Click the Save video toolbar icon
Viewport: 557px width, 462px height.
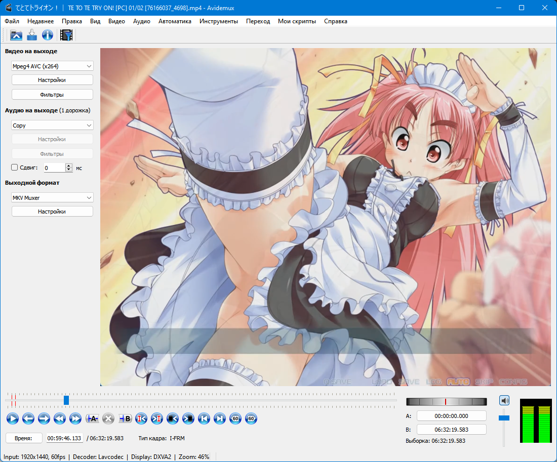[32, 35]
